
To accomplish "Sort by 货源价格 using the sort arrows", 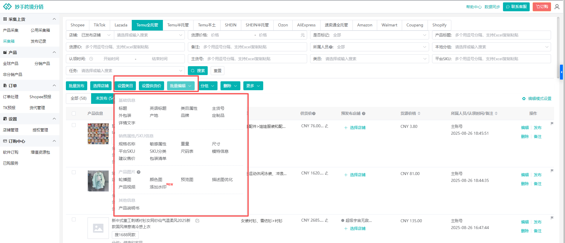I will [419, 113].
